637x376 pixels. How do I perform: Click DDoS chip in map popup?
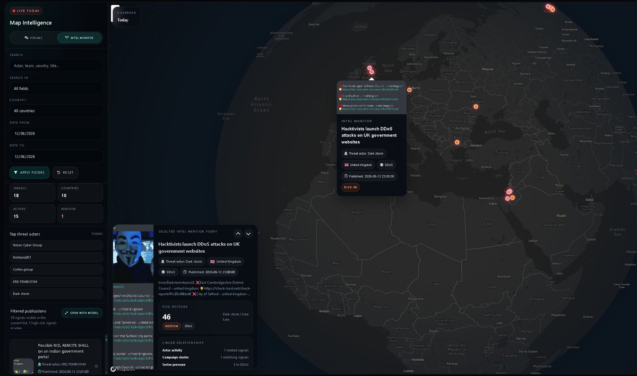click(x=387, y=165)
